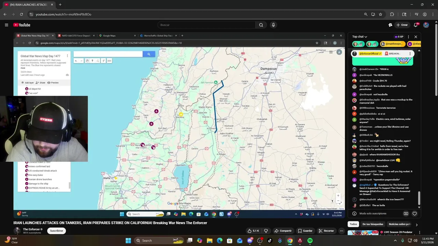Dislike the video thumbs-down button
Image resolution: width=438 pixels, height=246 pixels.
coord(266,231)
